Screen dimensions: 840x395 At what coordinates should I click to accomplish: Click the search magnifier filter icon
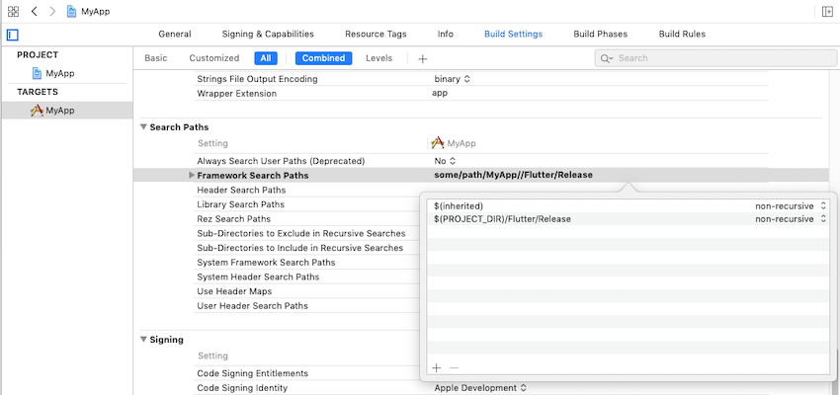point(607,58)
